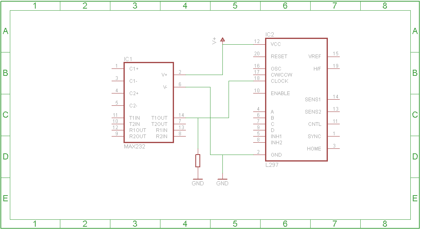421x230 pixels.
Task: Click the CLOCK pin label
Action: coord(279,81)
